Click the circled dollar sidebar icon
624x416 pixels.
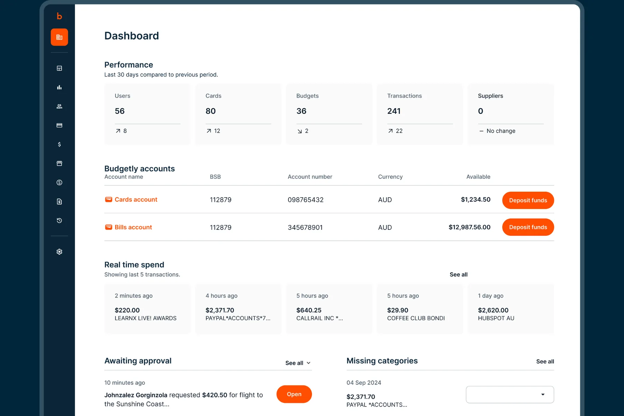(x=59, y=182)
